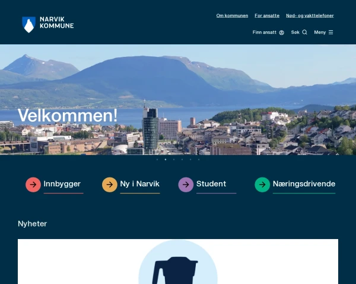This screenshot has height=284, width=356.
Task: Click the Finn ansatt person icon
Action: (281, 33)
